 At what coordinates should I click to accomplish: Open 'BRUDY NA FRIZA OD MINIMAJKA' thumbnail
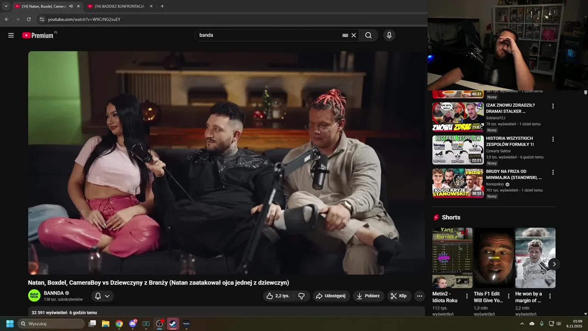tap(458, 183)
